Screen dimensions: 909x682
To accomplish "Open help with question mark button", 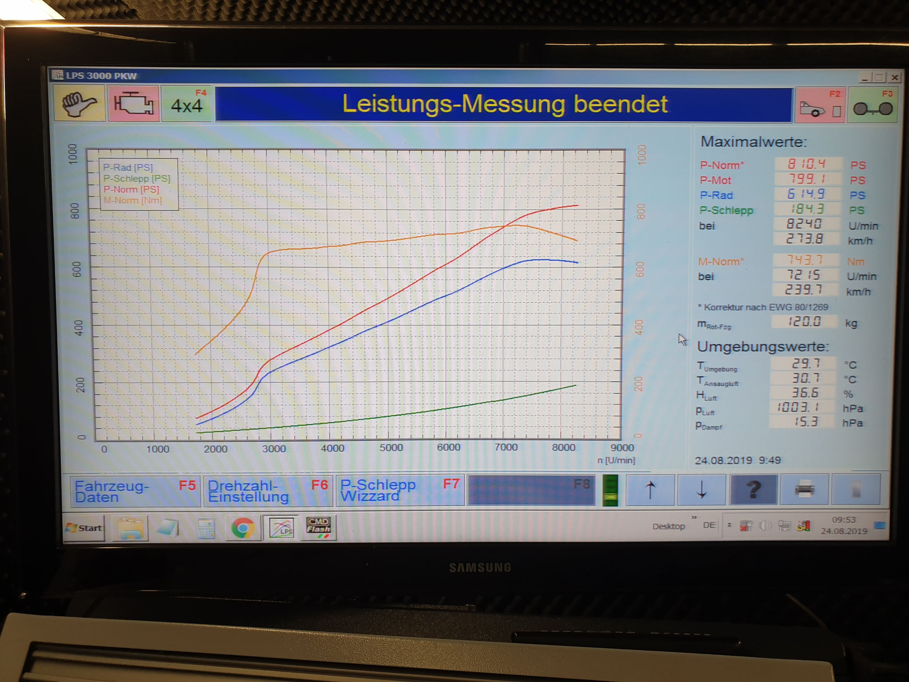I will 753,489.
